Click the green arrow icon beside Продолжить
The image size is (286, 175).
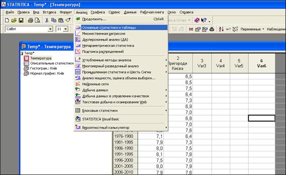(x=78, y=19)
